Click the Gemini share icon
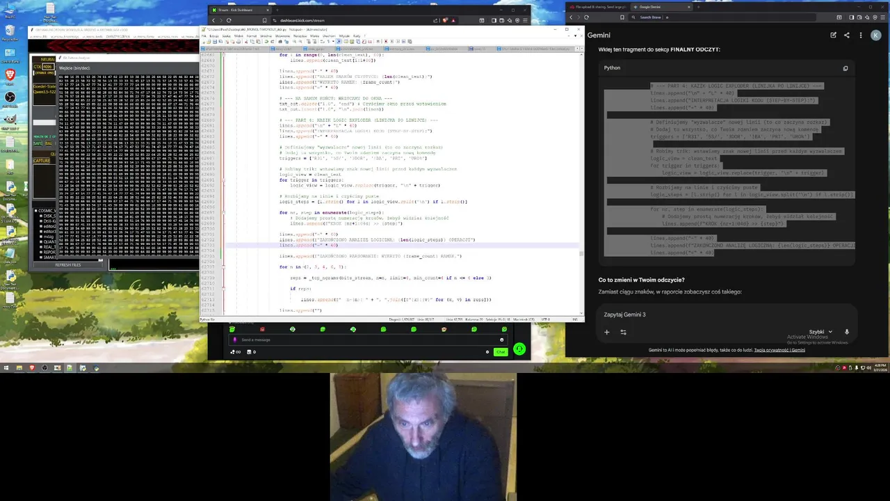 [x=846, y=35]
